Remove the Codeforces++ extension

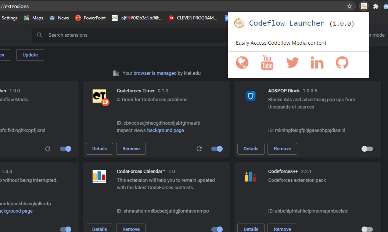(282, 228)
